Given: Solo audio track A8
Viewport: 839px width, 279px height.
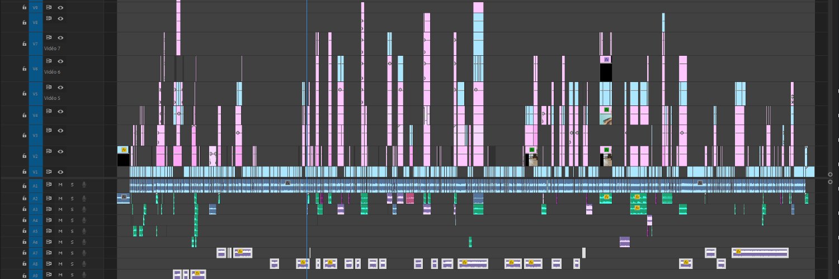Looking at the screenshot, I should (x=72, y=264).
